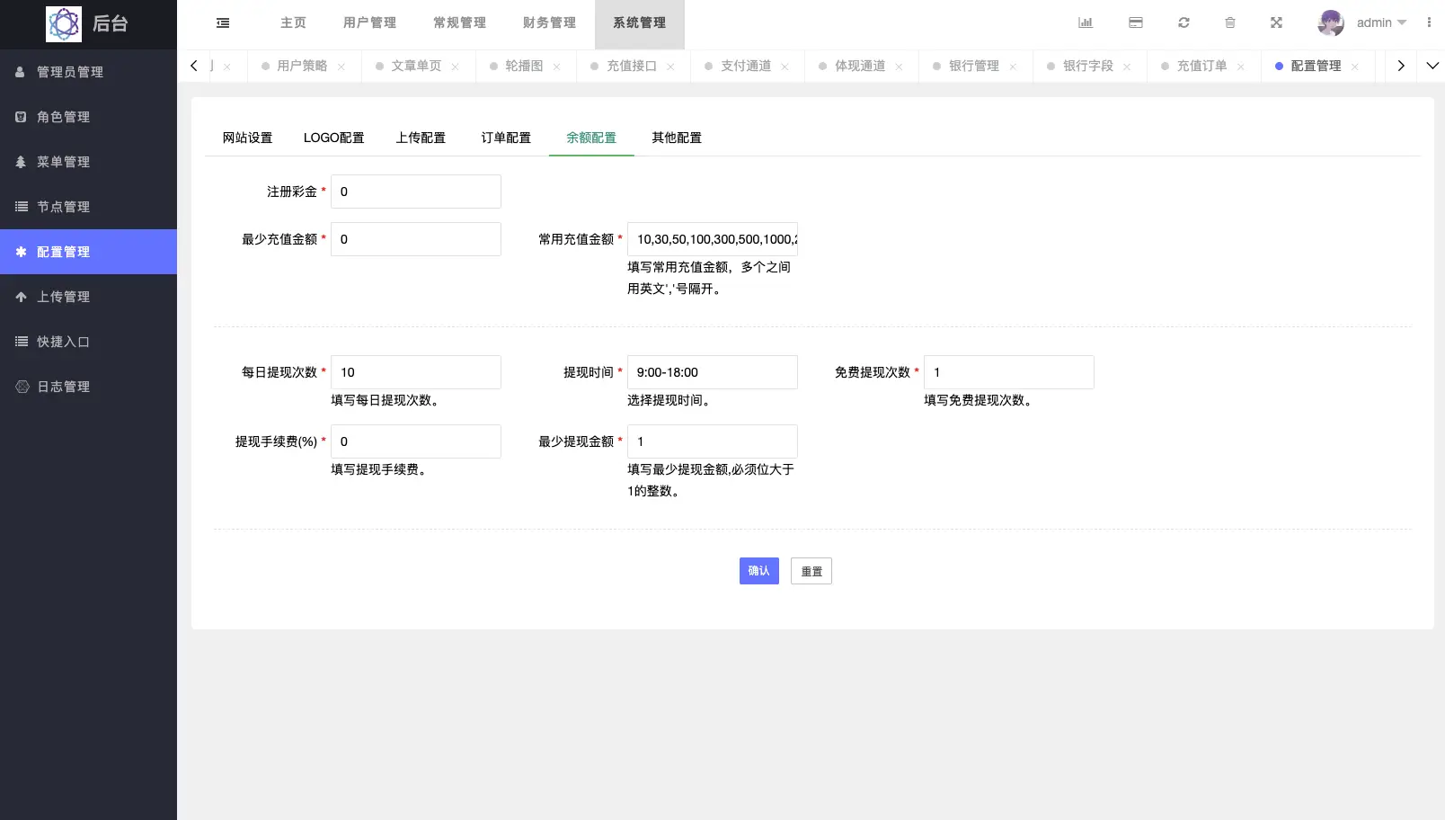Click the sidebar collapse hamburger icon
Viewport: 1445px width, 820px height.
point(223,23)
